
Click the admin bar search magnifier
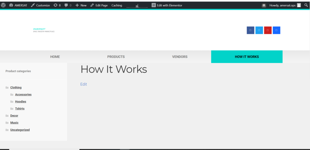coord(306,5)
